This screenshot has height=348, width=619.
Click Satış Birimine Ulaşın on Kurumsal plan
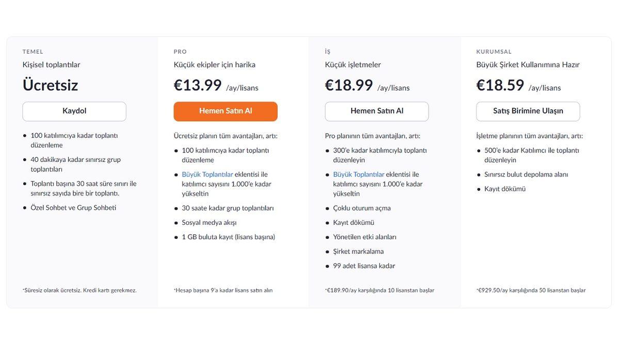tap(528, 111)
